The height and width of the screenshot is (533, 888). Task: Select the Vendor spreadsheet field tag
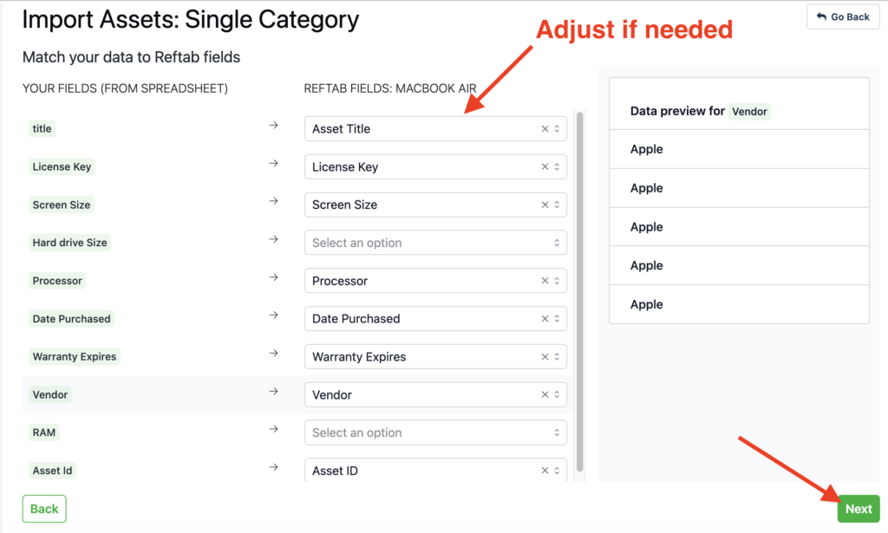tap(49, 394)
